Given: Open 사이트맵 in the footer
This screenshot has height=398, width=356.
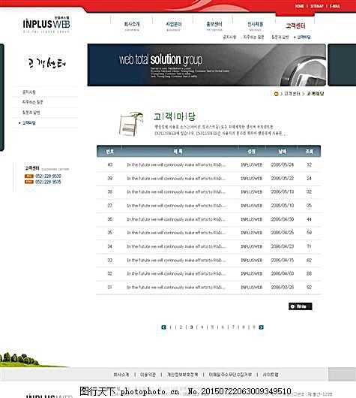Looking at the screenshot, I should click(x=271, y=375).
